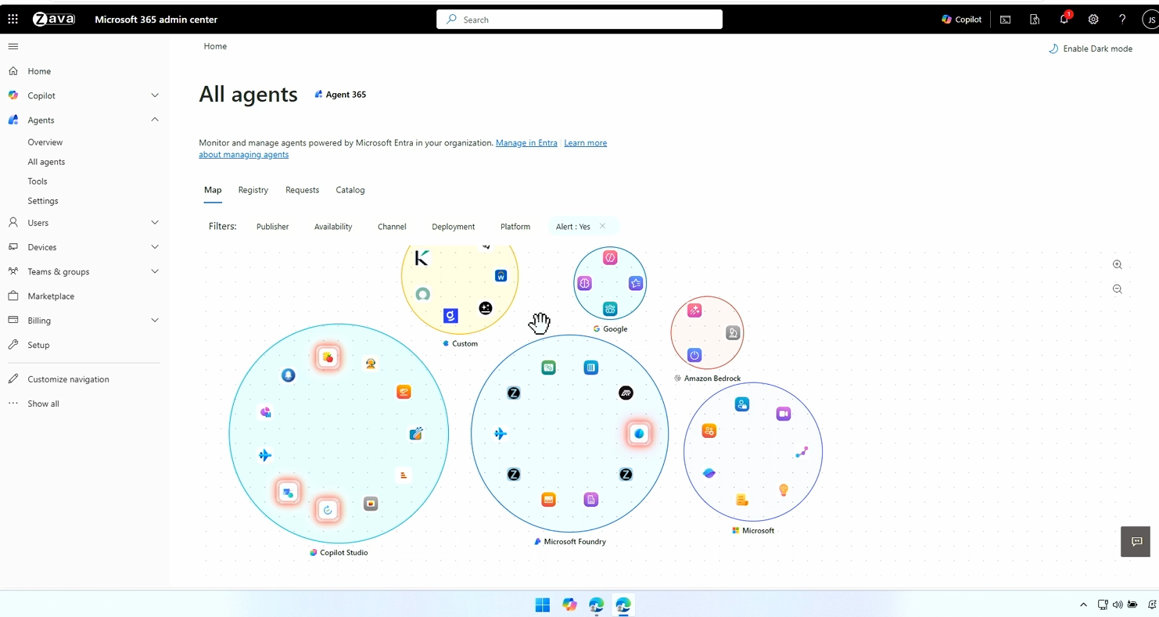Switch to the Catalog tab
Image resolution: width=1159 pixels, height=617 pixels.
350,190
